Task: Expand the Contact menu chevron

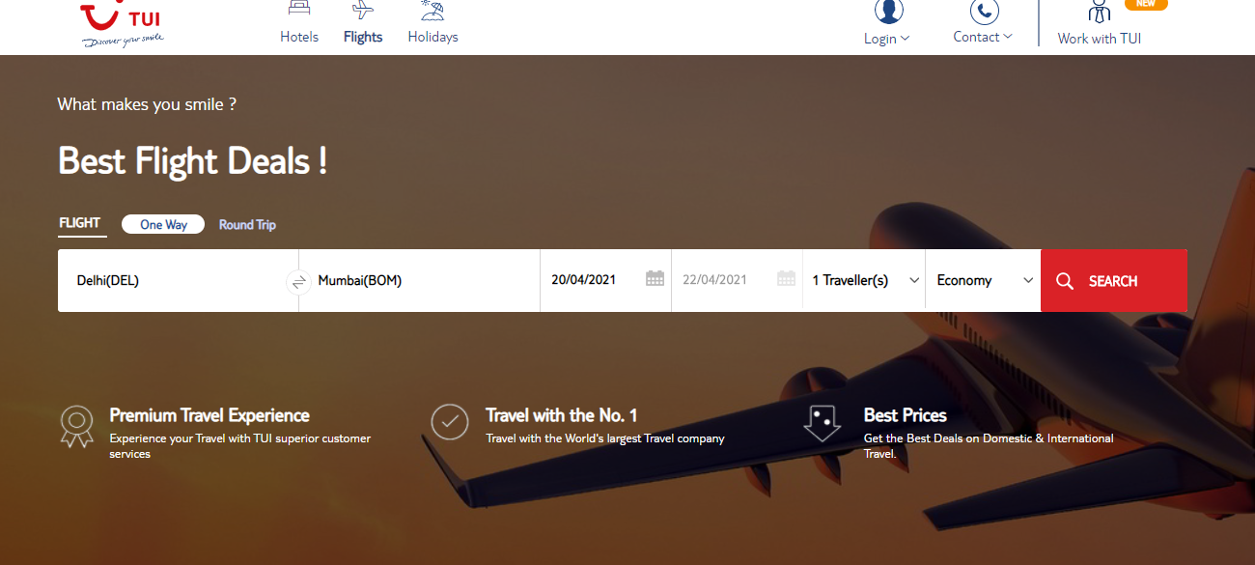Action: (x=1007, y=37)
